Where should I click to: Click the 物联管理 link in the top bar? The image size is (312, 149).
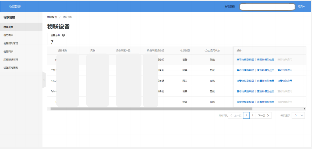pos(230,7)
